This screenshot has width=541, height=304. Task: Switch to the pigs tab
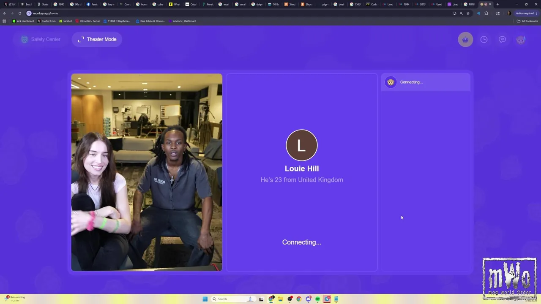coord(322,4)
